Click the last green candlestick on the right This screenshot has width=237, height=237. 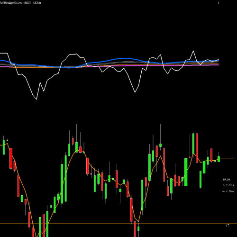tap(219, 159)
